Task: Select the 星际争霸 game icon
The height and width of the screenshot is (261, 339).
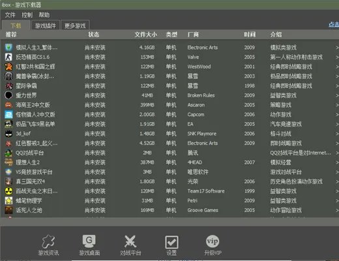Action: [x=8, y=85]
